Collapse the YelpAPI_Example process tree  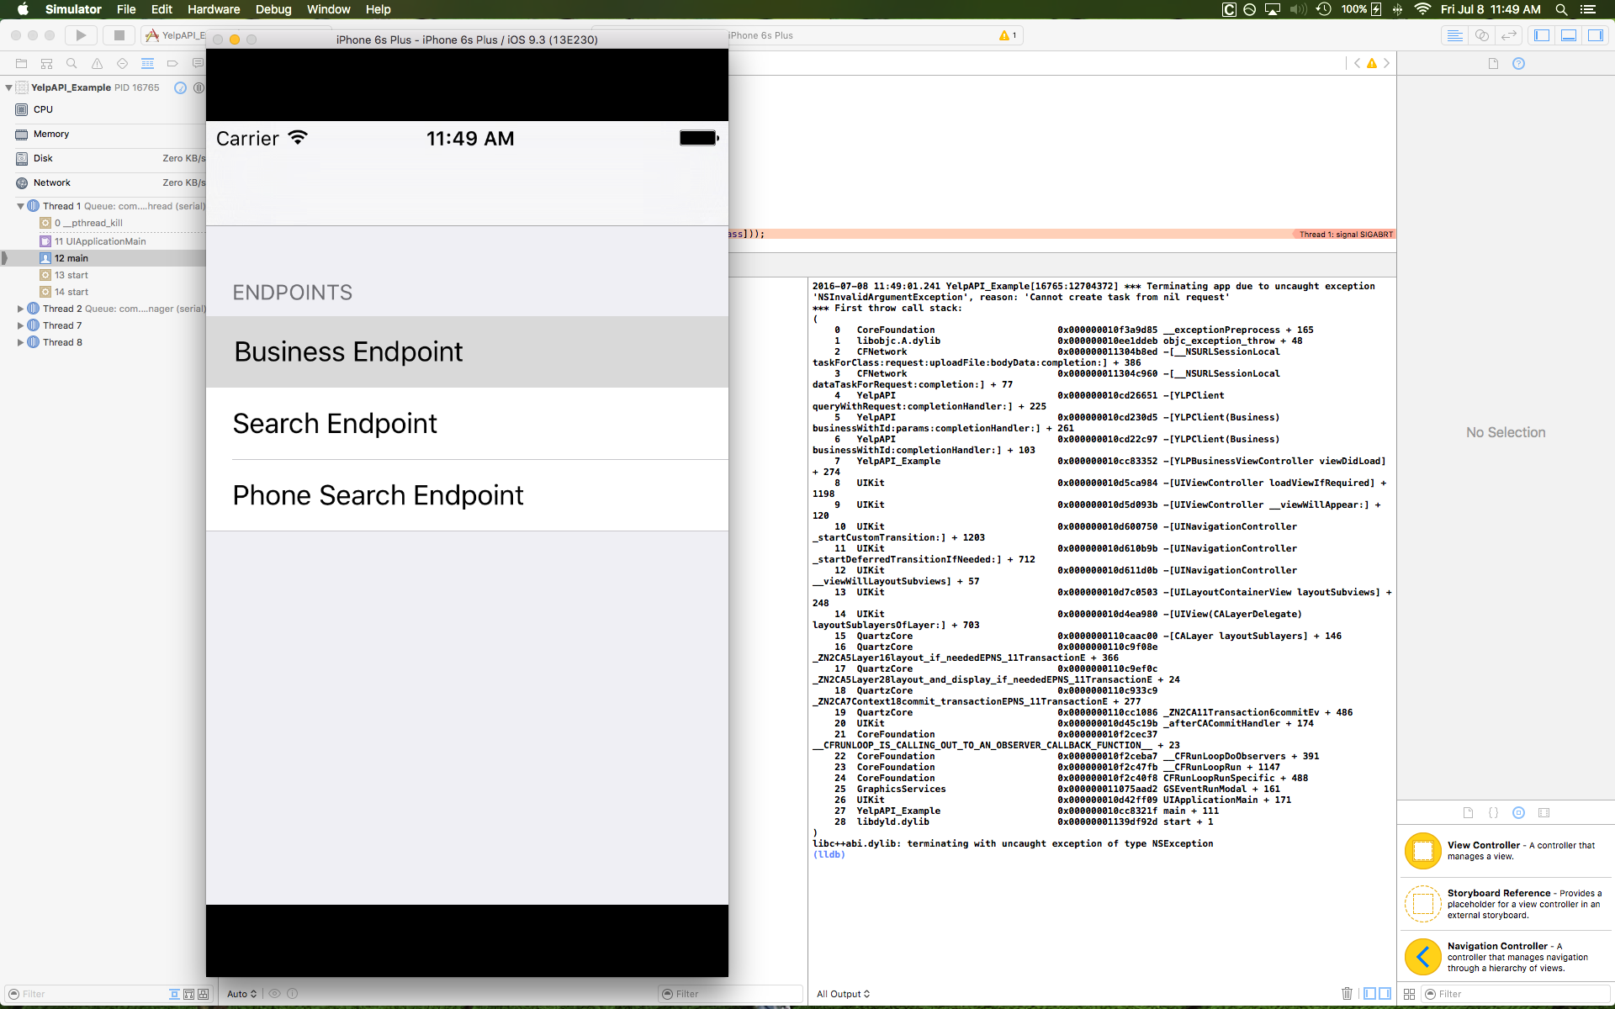pos(8,87)
